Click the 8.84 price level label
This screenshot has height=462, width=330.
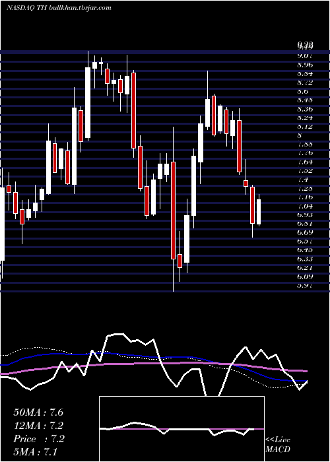click(x=305, y=73)
